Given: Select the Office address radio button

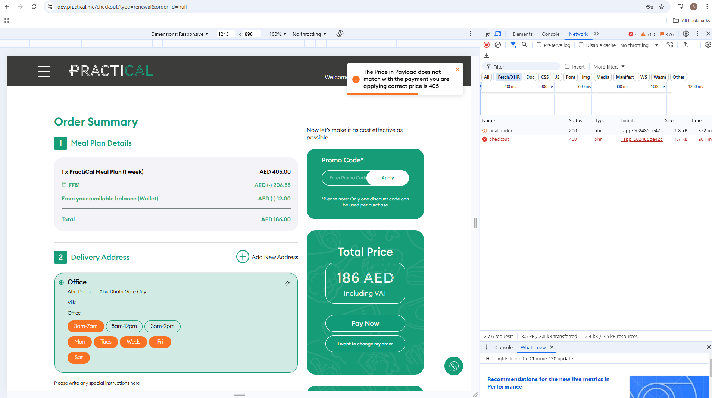Looking at the screenshot, I should [x=62, y=282].
